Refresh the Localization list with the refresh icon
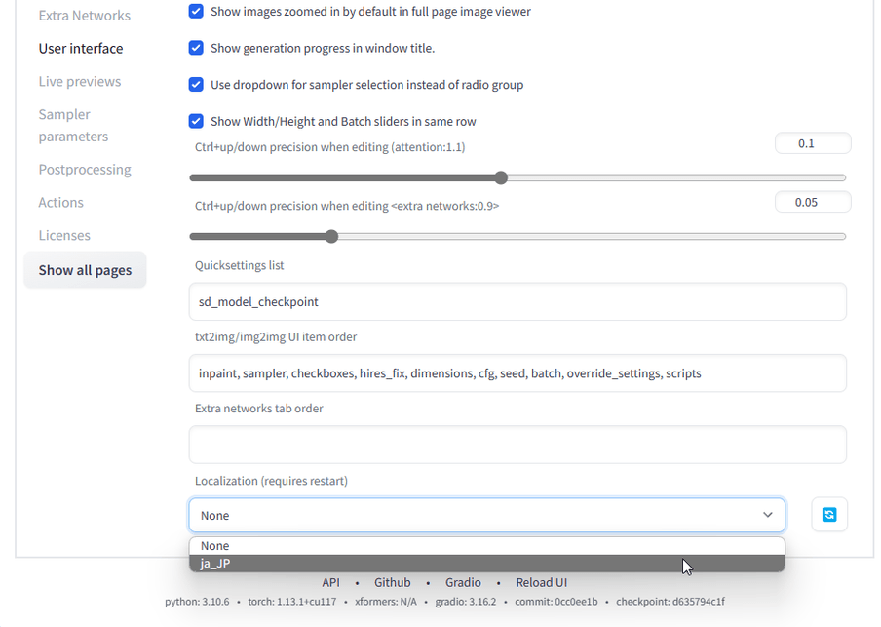 (829, 515)
